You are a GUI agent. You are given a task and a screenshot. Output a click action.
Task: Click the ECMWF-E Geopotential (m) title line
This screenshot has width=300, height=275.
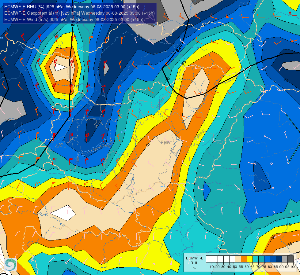pyautogui.click(x=79, y=13)
